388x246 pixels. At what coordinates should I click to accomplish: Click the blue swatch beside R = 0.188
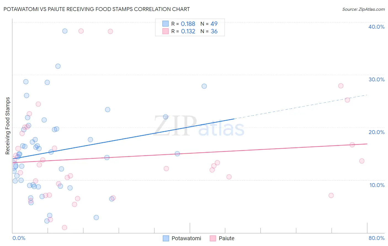click(x=165, y=24)
